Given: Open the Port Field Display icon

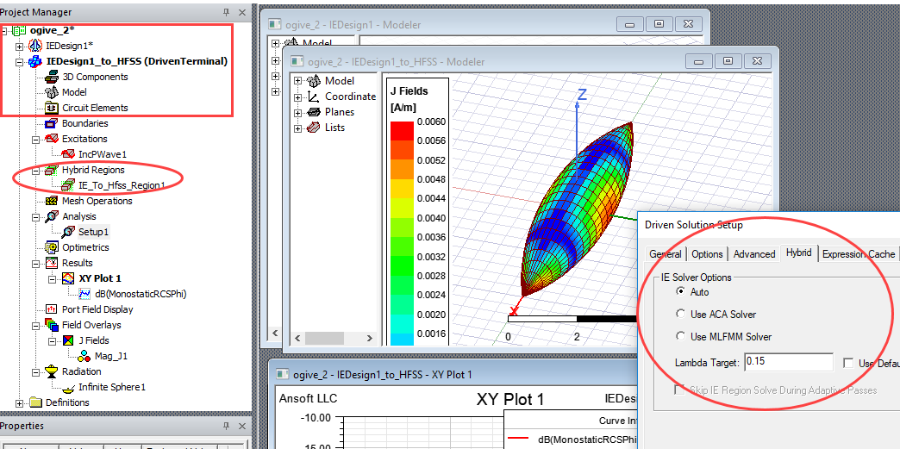Looking at the screenshot, I should pyautogui.click(x=51, y=309).
